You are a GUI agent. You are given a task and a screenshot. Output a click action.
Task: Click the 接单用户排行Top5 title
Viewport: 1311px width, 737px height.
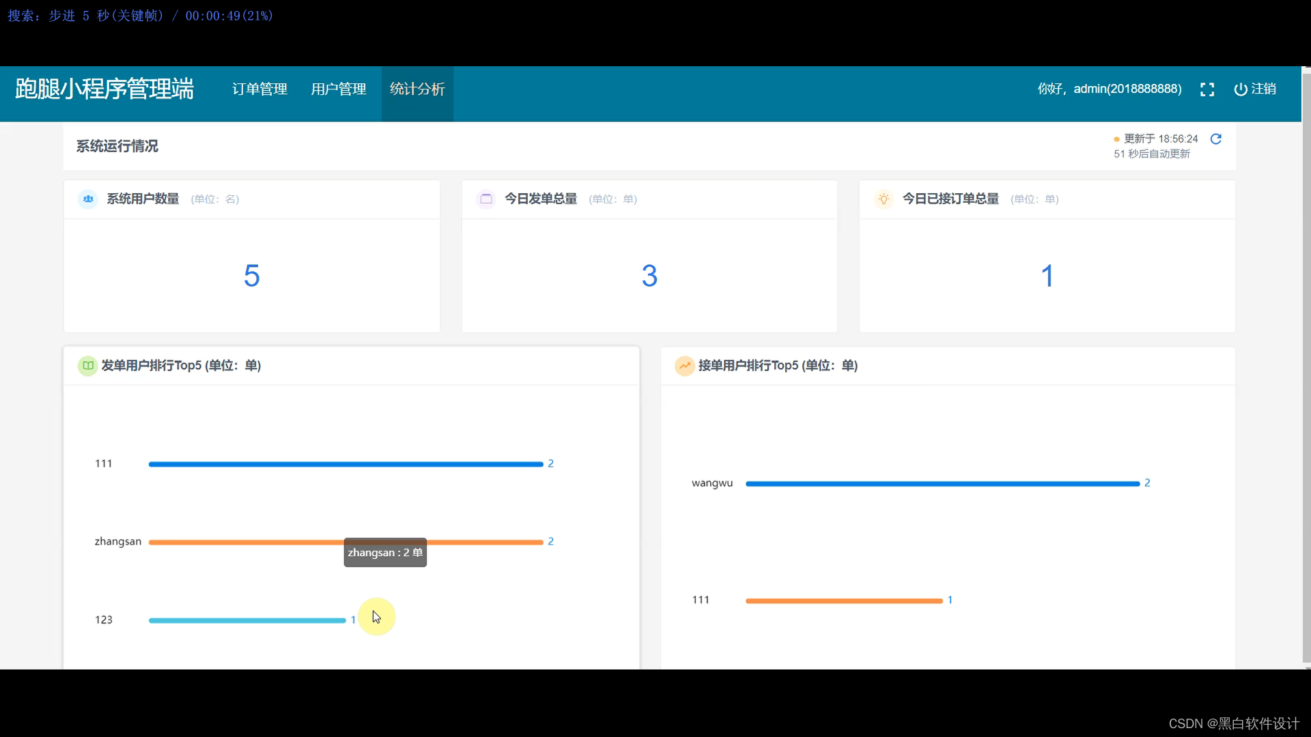(x=778, y=366)
